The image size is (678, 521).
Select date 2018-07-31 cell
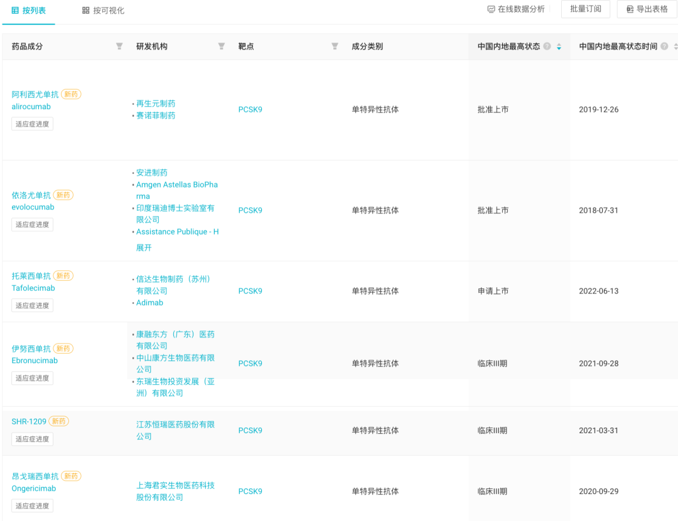[599, 211]
